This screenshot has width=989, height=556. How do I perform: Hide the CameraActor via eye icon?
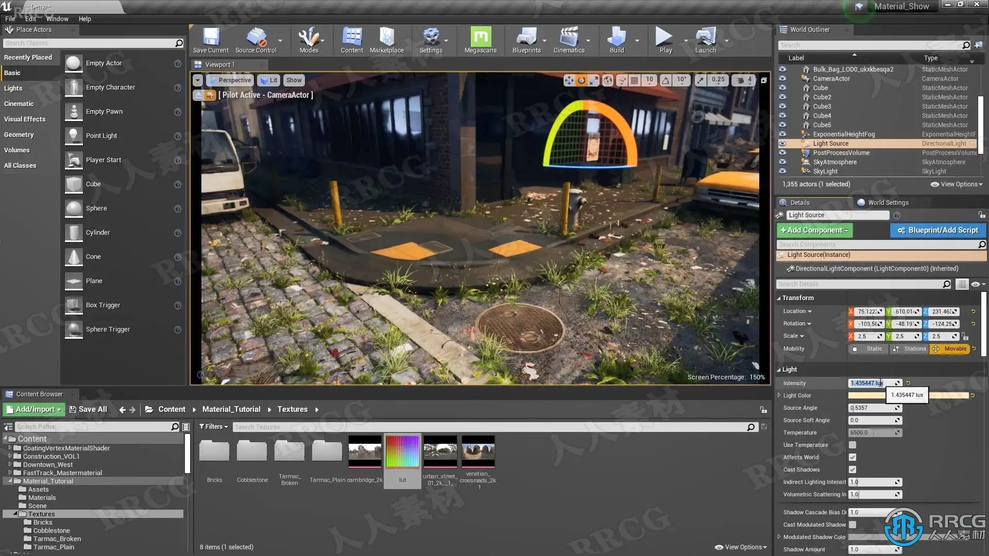point(782,79)
